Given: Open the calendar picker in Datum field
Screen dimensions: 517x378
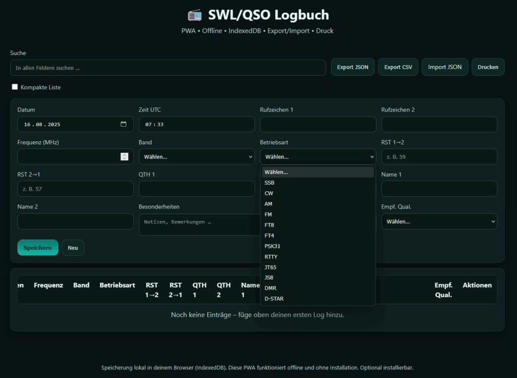Looking at the screenshot, I should [x=124, y=124].
